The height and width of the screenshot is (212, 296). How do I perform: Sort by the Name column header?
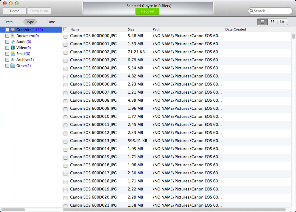[x=75, y=29]
